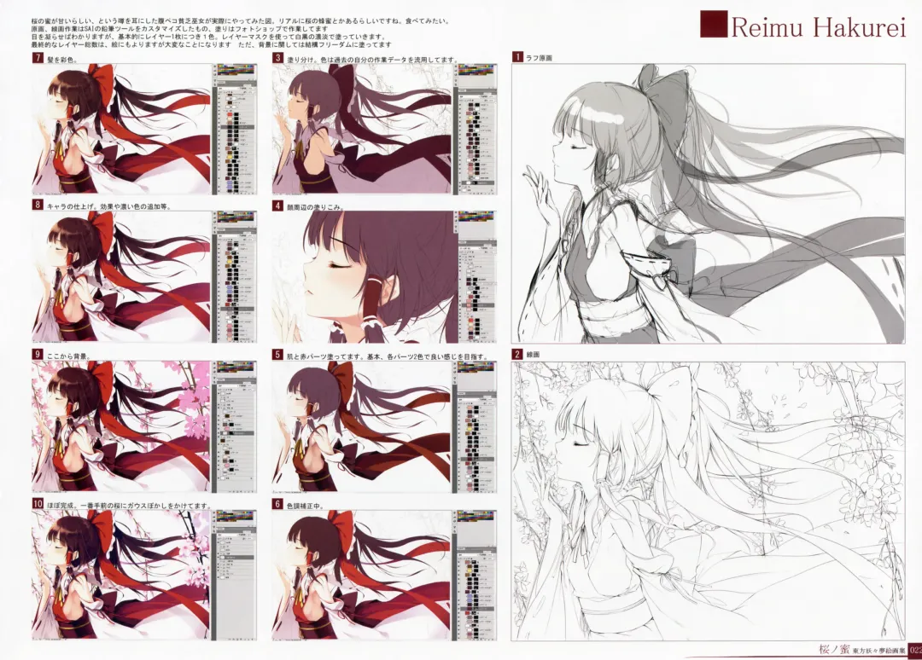Click the number 5 step badge

pyautogui.click(x=278, y=354)
